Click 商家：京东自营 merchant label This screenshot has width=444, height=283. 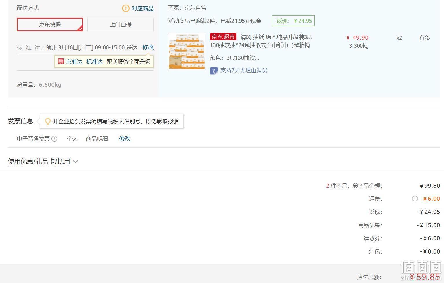pos(187,8)
